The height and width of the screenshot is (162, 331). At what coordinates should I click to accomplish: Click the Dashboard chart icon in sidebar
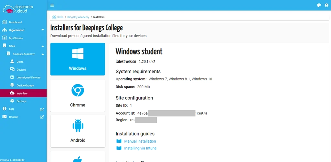(x=5, y=22)
